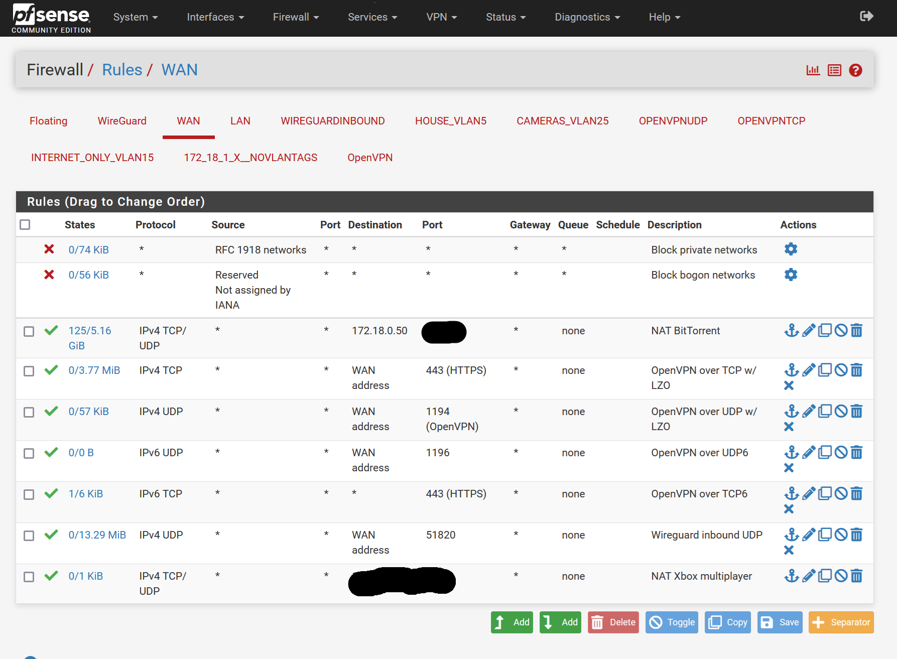Open settings gear for Block private networks
The height and width of the screenshot is (659, 897).
(x=791, y=249)
